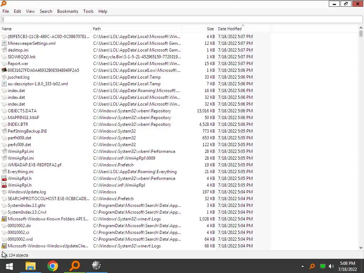Click the perfh009.dat file icon
The image size is (364, 273).
point(4,138)
